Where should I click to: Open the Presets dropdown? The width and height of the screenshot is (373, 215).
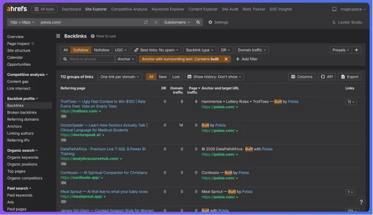341,50
